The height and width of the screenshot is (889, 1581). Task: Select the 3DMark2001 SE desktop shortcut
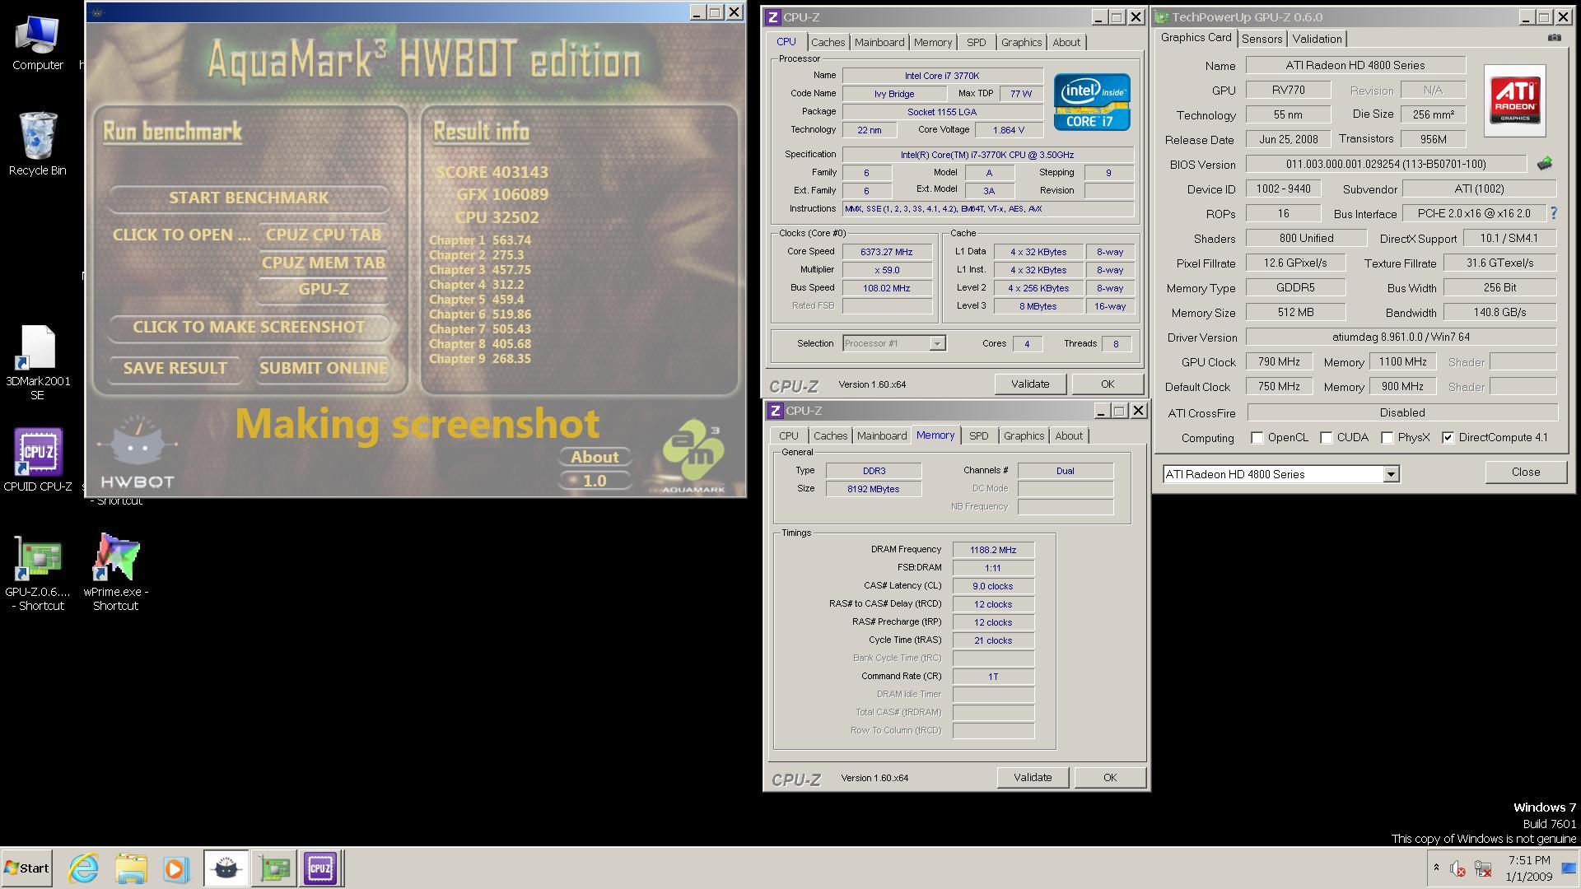pyautogui.click(x=37, y=362)
